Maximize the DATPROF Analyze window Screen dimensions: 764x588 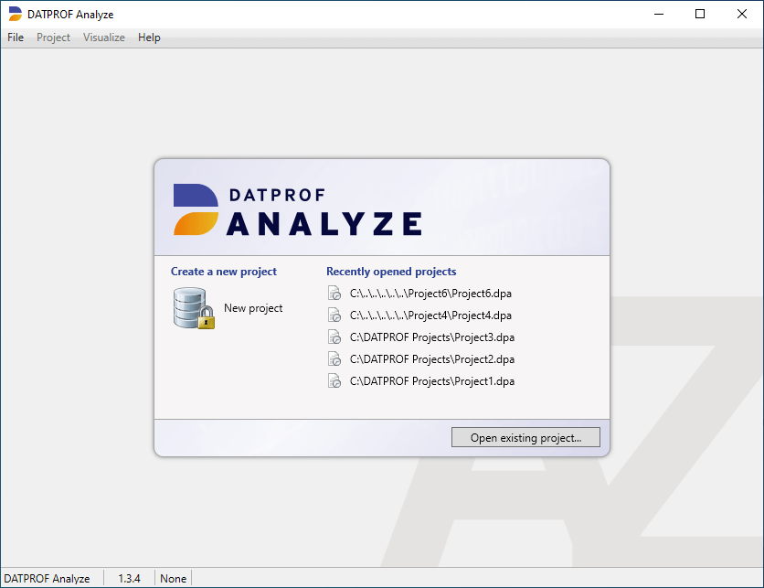[700, 14]
